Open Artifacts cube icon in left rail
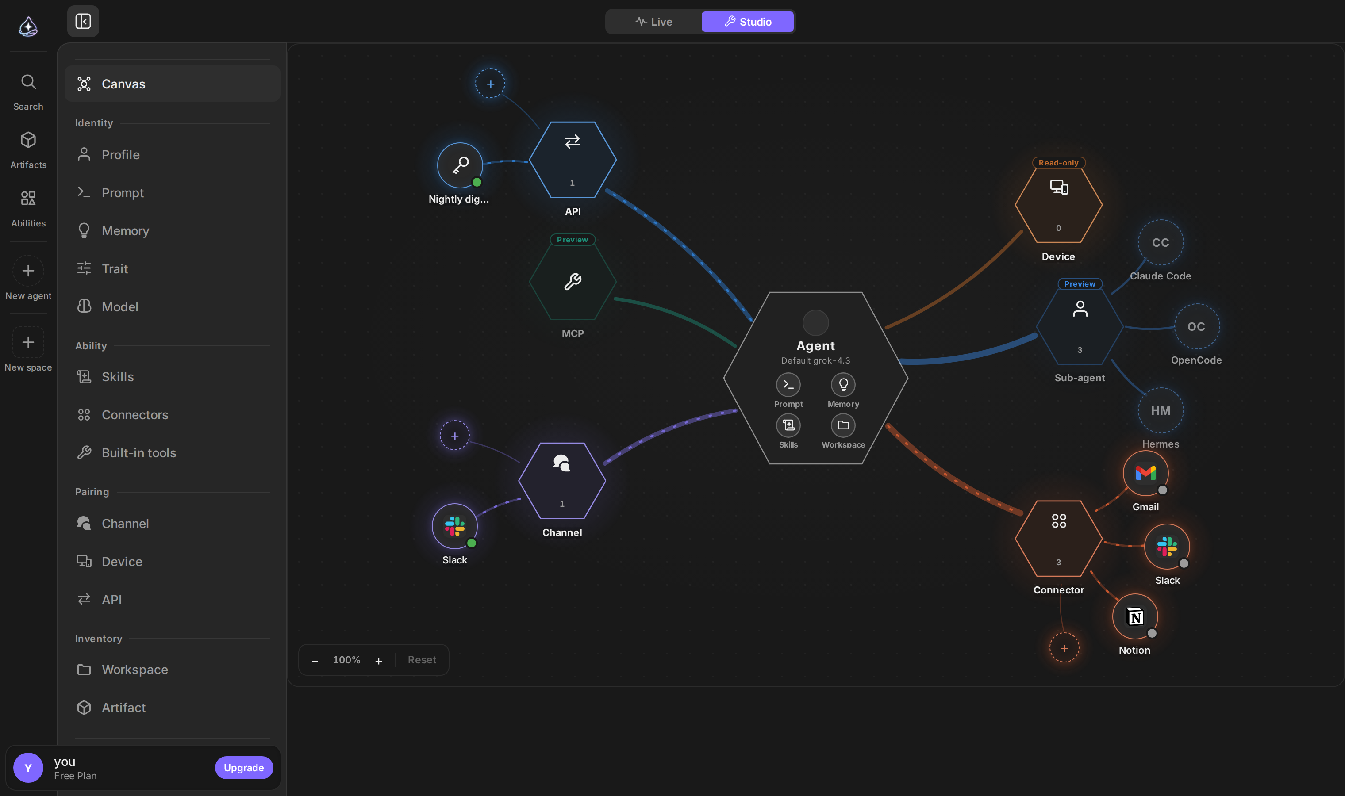Image resolution: width=1345 pixels, height=796 pixels. 28,140
